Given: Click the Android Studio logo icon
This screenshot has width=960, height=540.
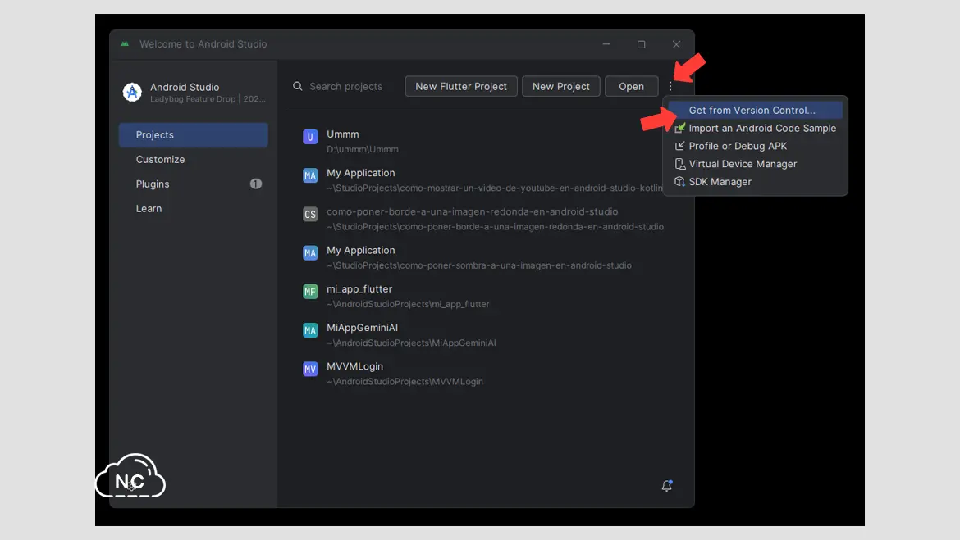Looking at the screenshot, I should pyautogui.click(x=132, y=93).
